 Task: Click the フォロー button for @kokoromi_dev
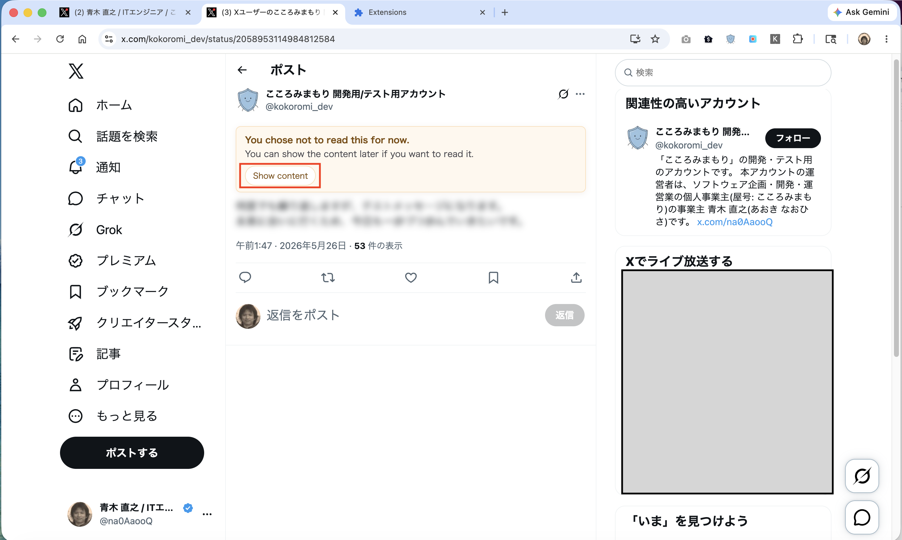pyautogui.click(x=792, y=138)
